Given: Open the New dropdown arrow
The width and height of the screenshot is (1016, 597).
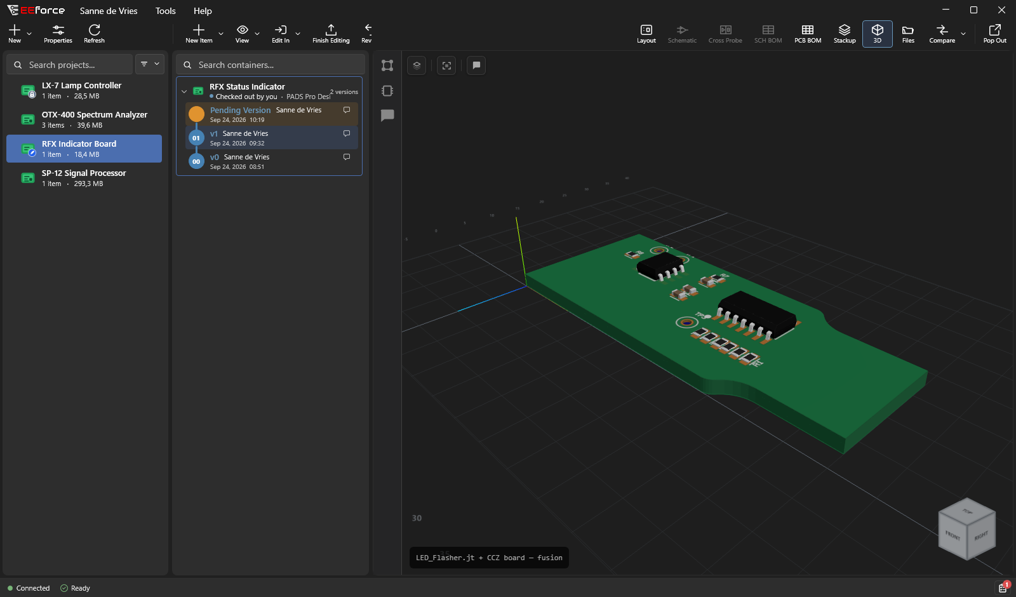Looking at the screenshot, I should [29, 34].
